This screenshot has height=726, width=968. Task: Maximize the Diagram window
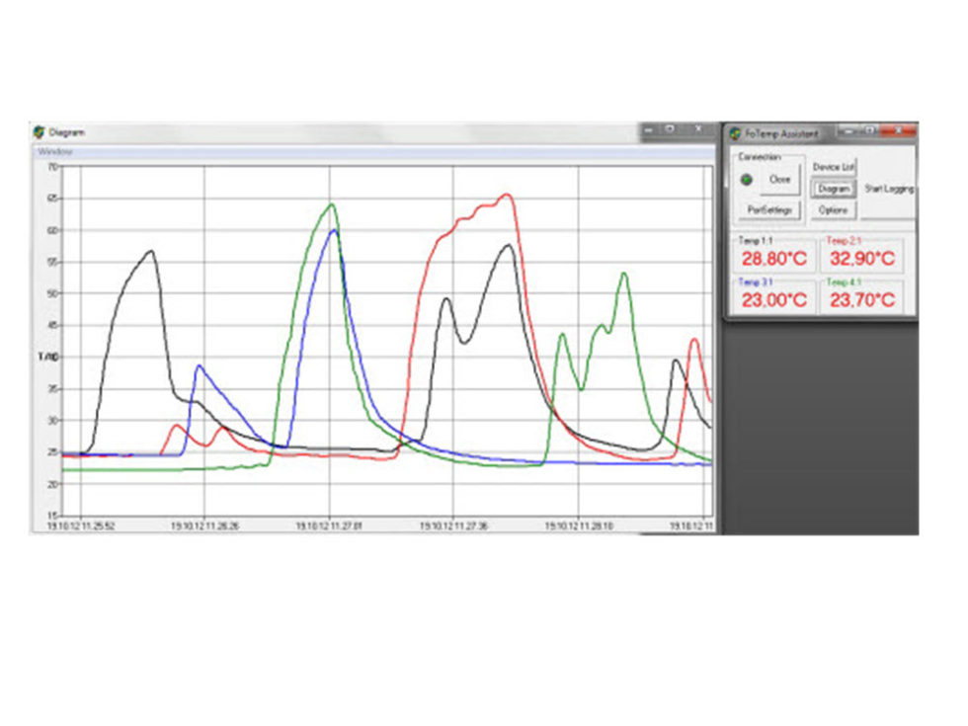click(669, 129)
